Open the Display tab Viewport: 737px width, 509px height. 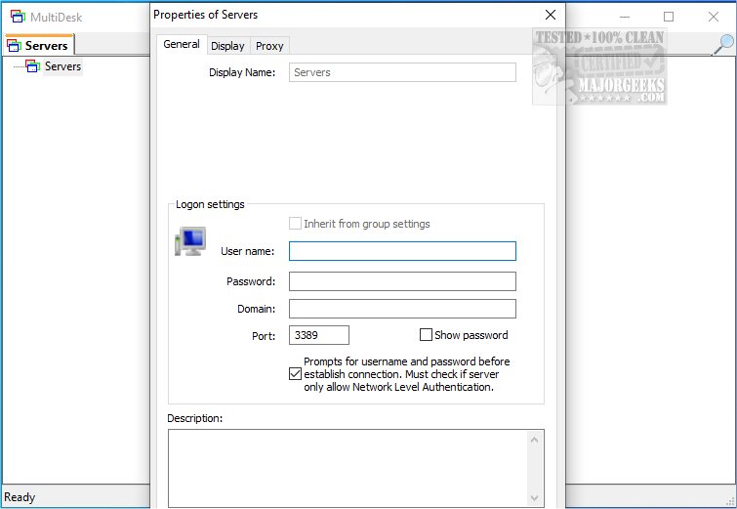pyautogui.click(x=228, y=46)
